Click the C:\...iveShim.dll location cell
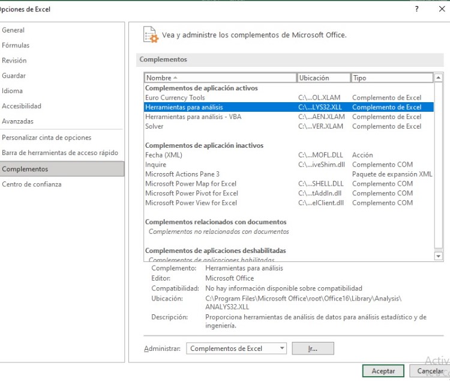The image size is (450, 381). point(322,165)
